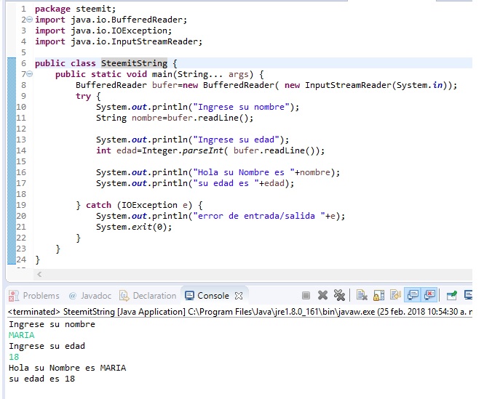Click the Console tab monitor icon
The image size is (500, 399).
point(189,296)
